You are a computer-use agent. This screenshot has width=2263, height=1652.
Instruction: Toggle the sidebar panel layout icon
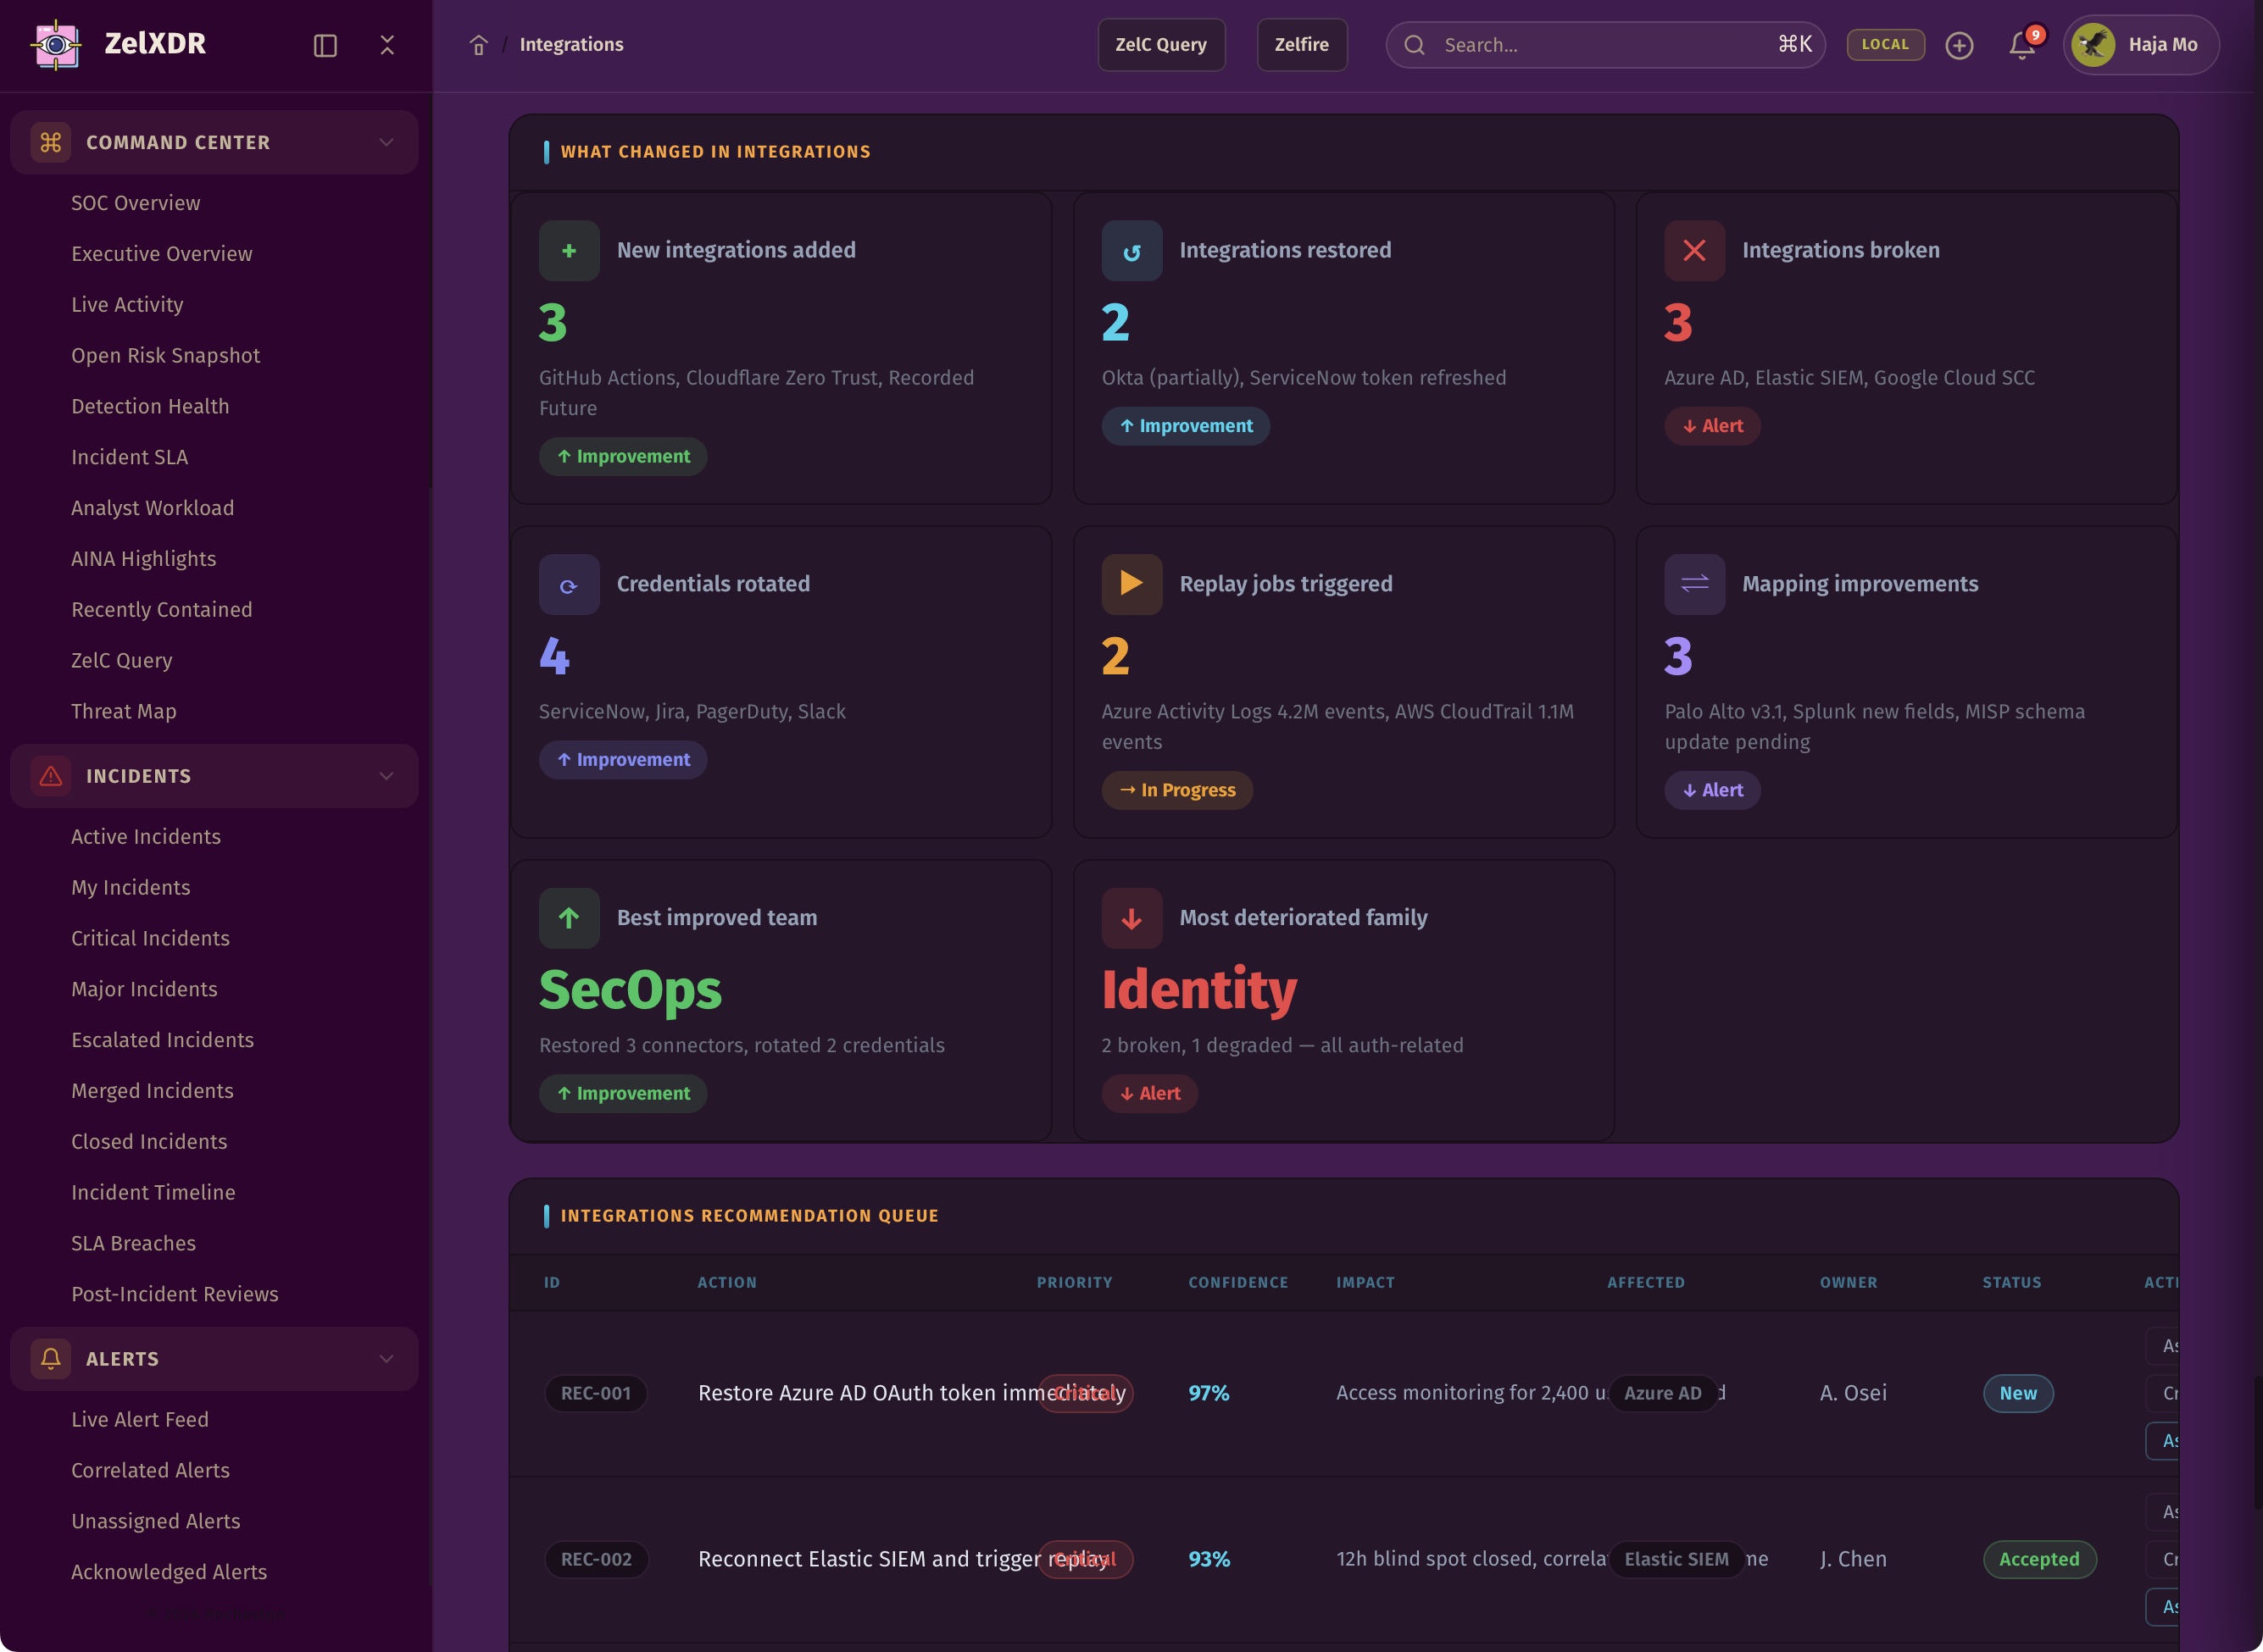click(x=325, y=45)
